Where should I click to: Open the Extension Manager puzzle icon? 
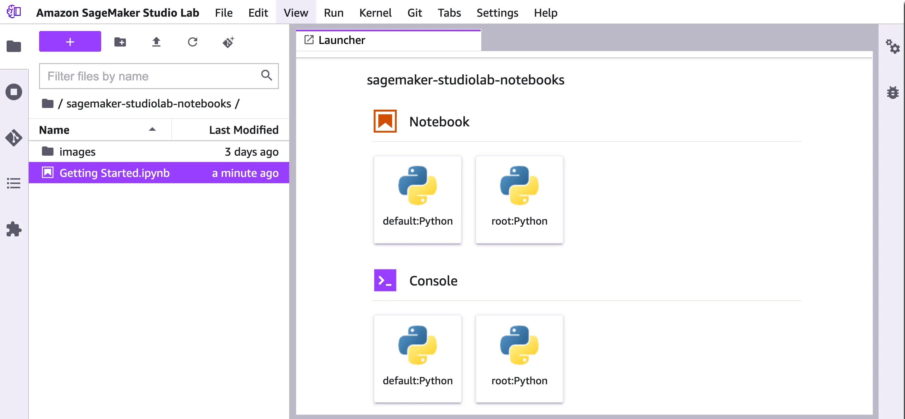click(x=14, y=229)
